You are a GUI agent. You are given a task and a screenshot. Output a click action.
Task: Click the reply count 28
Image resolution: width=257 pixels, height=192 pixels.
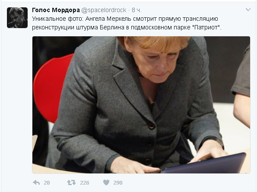(47, 182)
